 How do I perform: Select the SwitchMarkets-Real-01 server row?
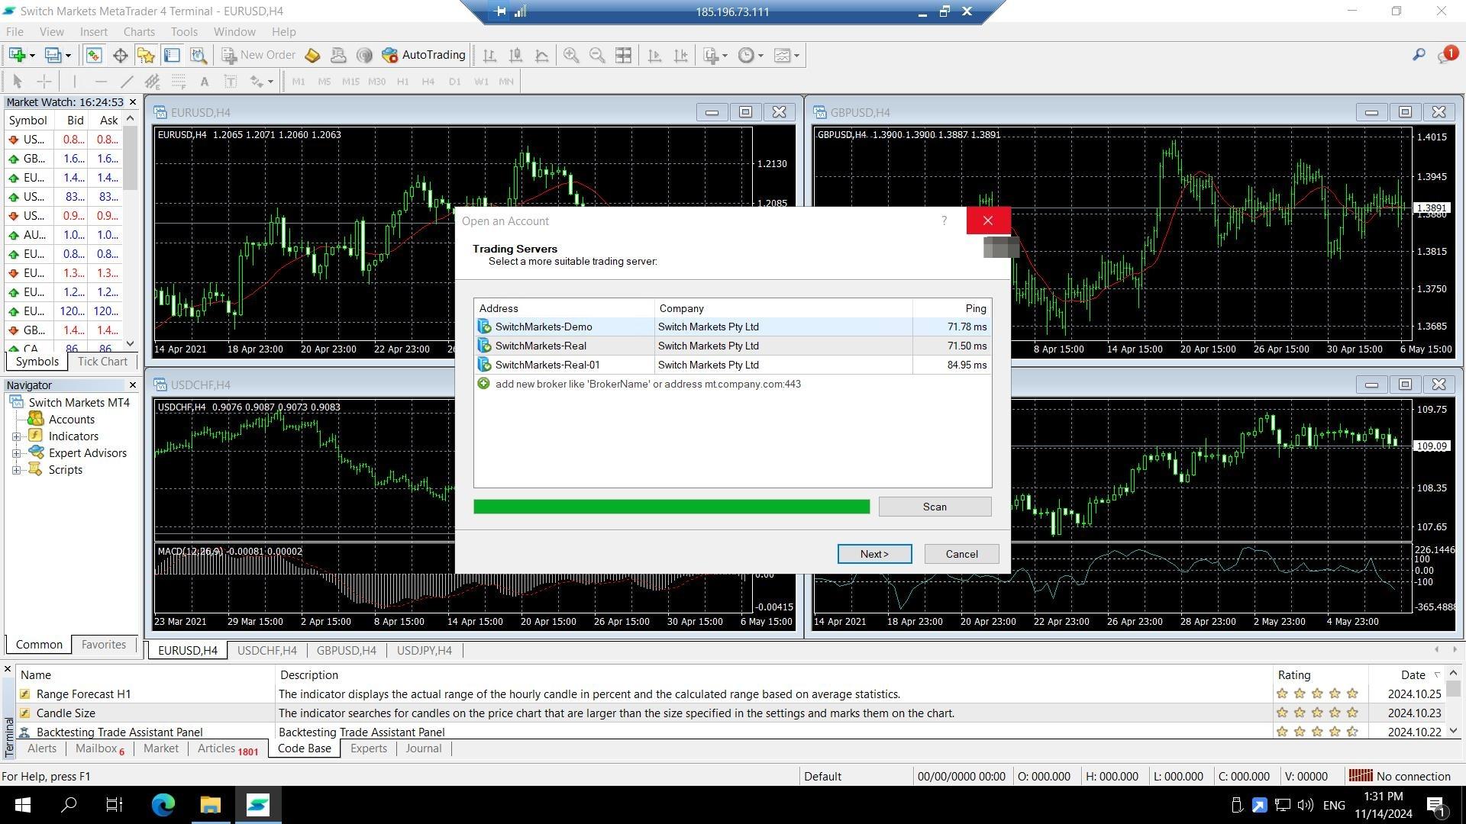click(732, 365)
